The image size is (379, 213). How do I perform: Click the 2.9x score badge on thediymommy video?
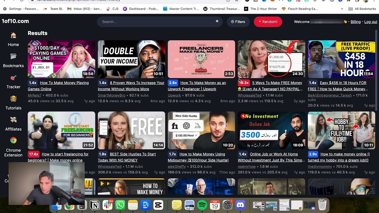pyautogui.click(x=313, y=154)
